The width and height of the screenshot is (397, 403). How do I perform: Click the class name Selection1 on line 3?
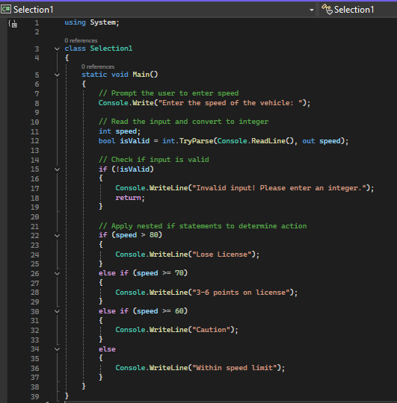tap(111, 49)
